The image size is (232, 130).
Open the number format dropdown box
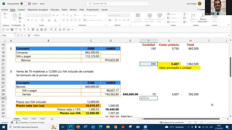click(x=119, y=15)
